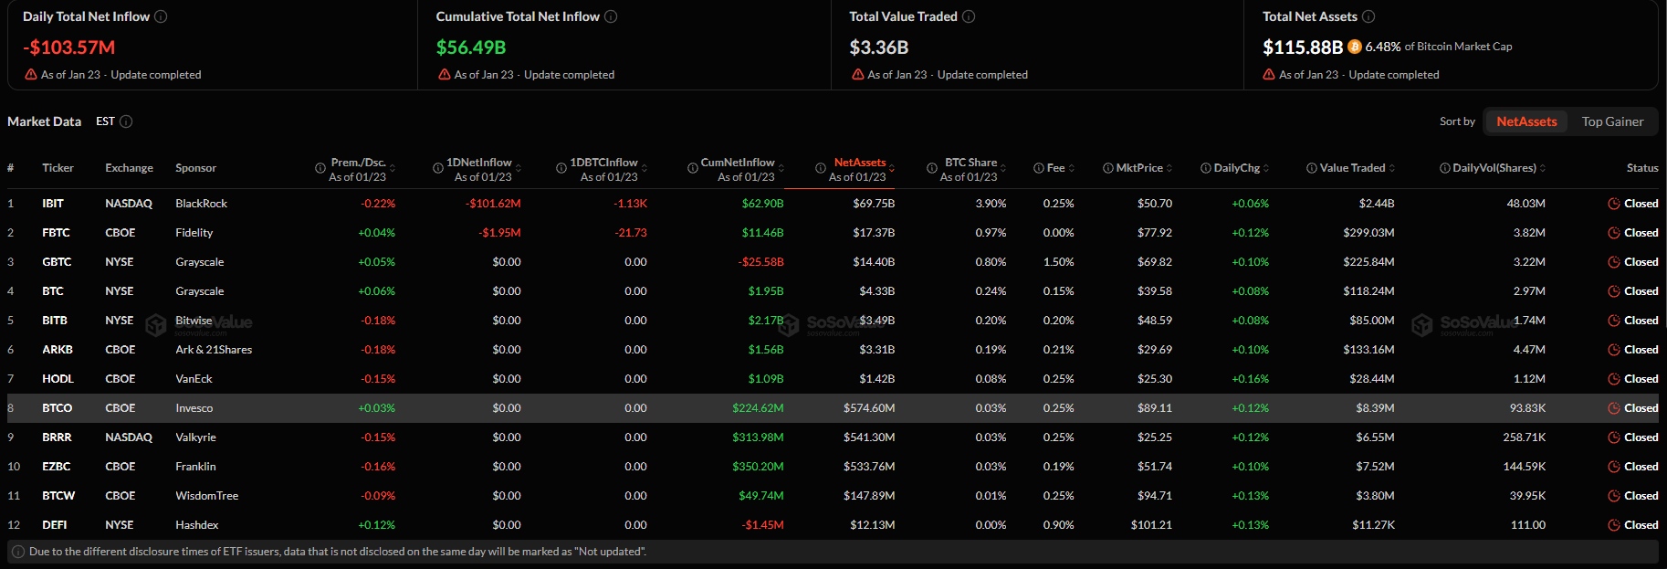Viewport: 1667px width, 569px height.
Task: Click the clock status icon in IBIT row
Action: (x=1614, y=204)
